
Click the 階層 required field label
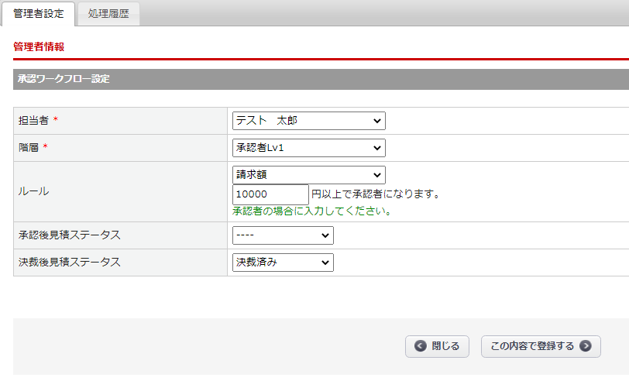(29, 148)
